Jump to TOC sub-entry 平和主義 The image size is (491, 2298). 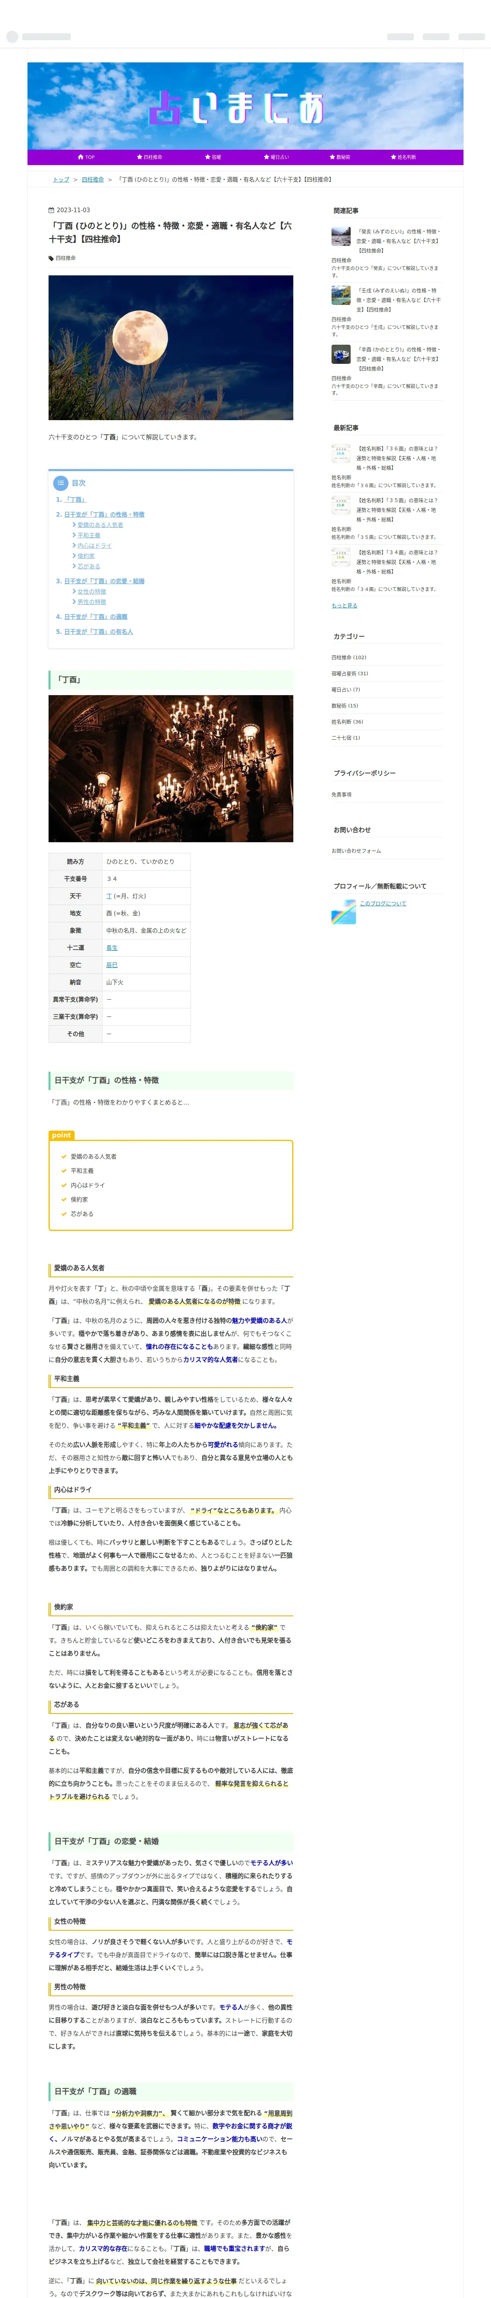point(88,535)
